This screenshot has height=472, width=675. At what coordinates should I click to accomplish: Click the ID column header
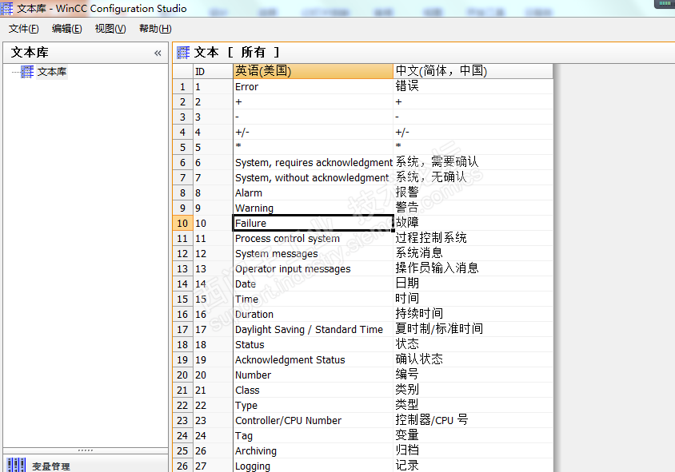(x=213, y=71)
